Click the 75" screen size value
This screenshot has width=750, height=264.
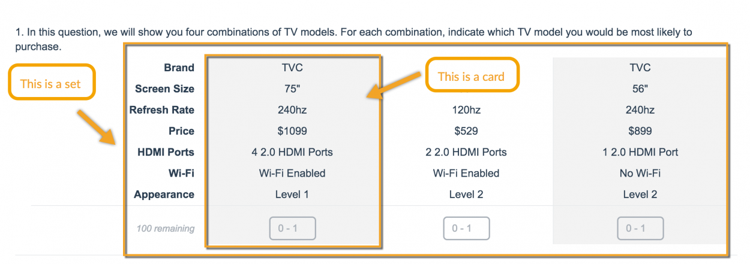tap(292, 89)
